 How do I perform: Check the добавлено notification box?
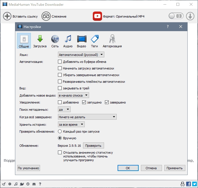(60, 102)
